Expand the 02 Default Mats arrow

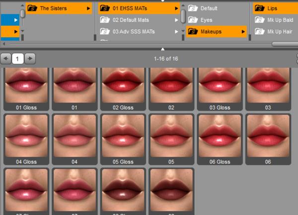[176, 20]
